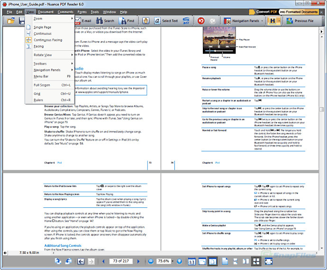Click the Search binoculars icon
Screen dimensions: 327x270
tap(99, 21)
